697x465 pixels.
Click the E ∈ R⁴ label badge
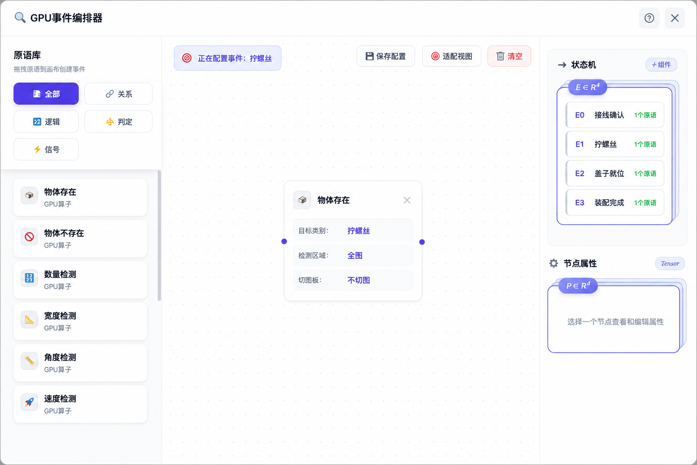coord(588,87)
